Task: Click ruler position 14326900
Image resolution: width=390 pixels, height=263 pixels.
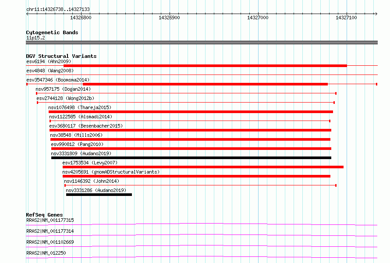Action: pyautogui.click(x=170, y=18)
